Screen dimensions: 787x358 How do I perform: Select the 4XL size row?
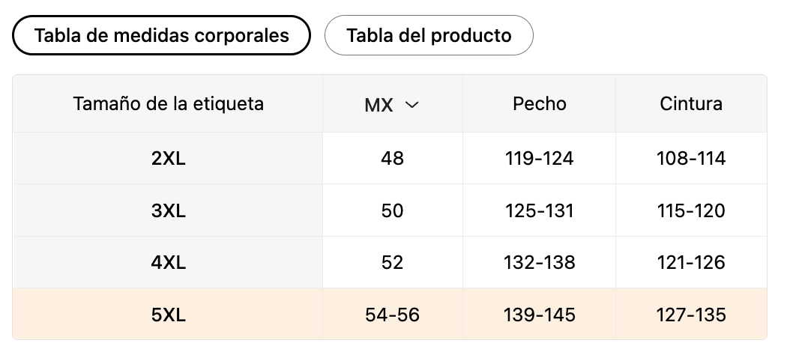390,263
